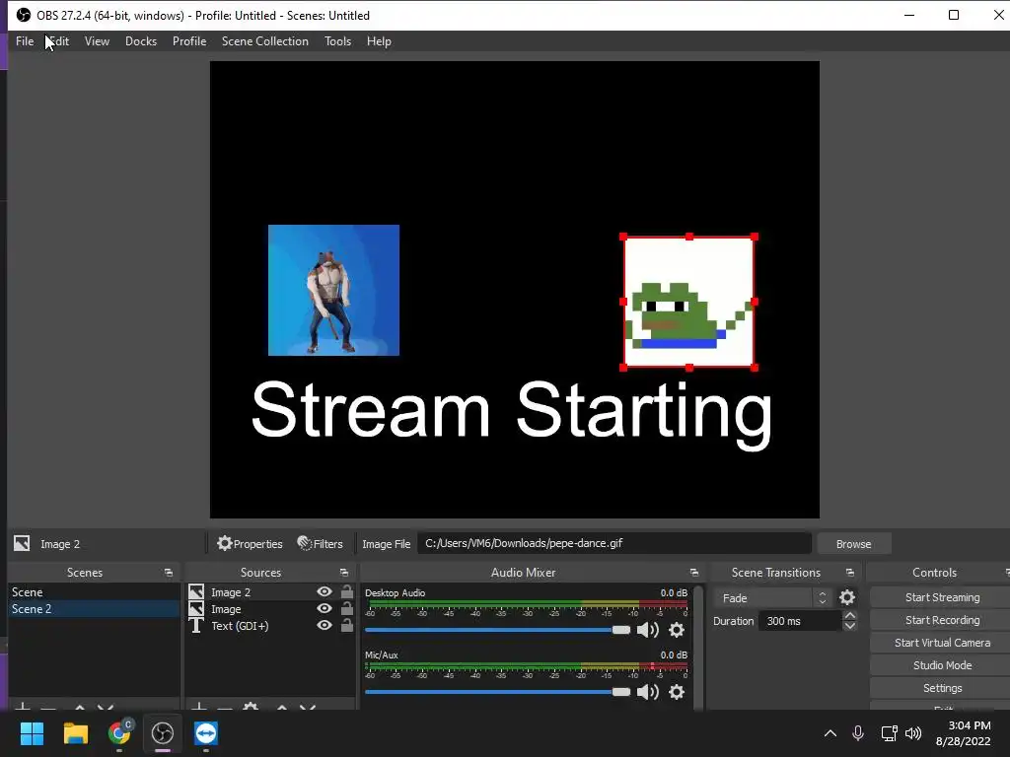Open the View menu
Screen dimensions: 1010x757
(x=97, y=41)
